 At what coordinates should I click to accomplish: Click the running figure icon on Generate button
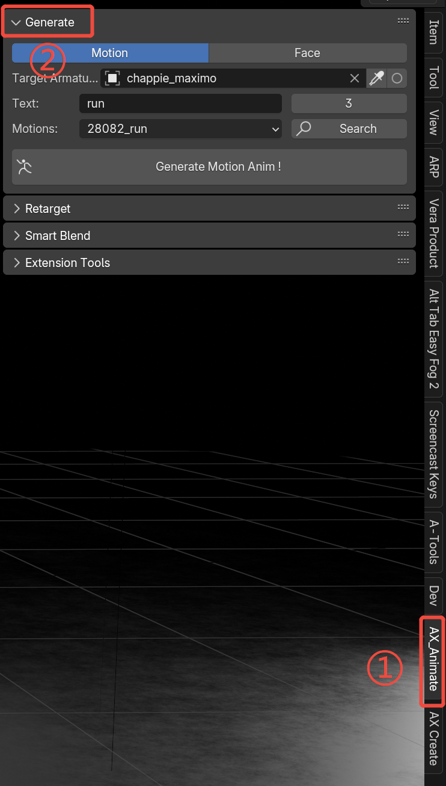click(24, 167)
